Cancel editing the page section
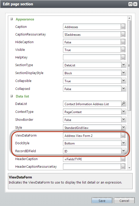This screenshot has height=206, width=139. [124, 200]
